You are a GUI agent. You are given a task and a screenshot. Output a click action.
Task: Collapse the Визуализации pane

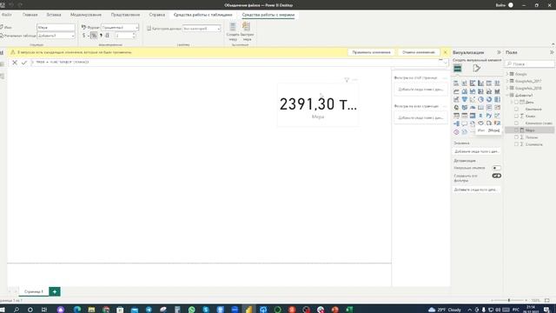[x=499, y=52]
